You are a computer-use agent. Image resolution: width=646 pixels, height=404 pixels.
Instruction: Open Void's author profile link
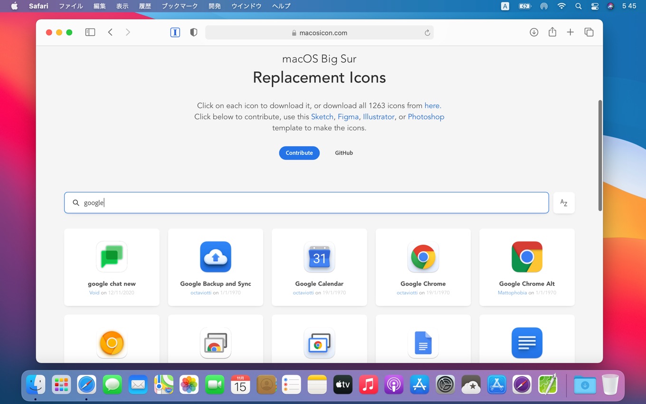pyautogui.click(x=95, y=293)
